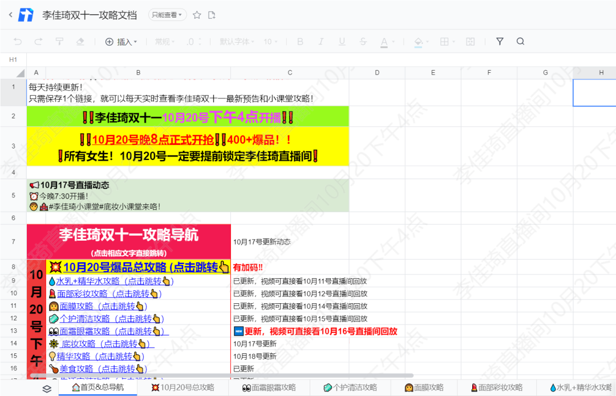Click the clear format eraser icon
This screenshot has height=396, width=616.
[80, 42]
